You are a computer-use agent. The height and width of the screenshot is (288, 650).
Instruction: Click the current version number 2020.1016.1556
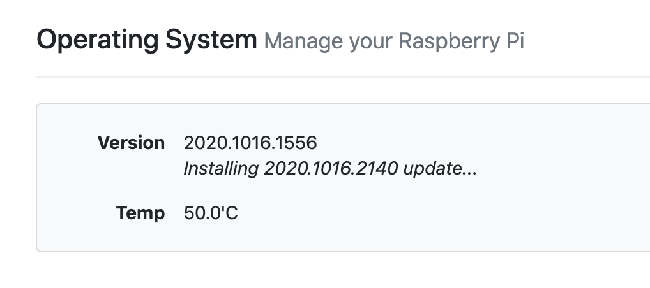250,143
